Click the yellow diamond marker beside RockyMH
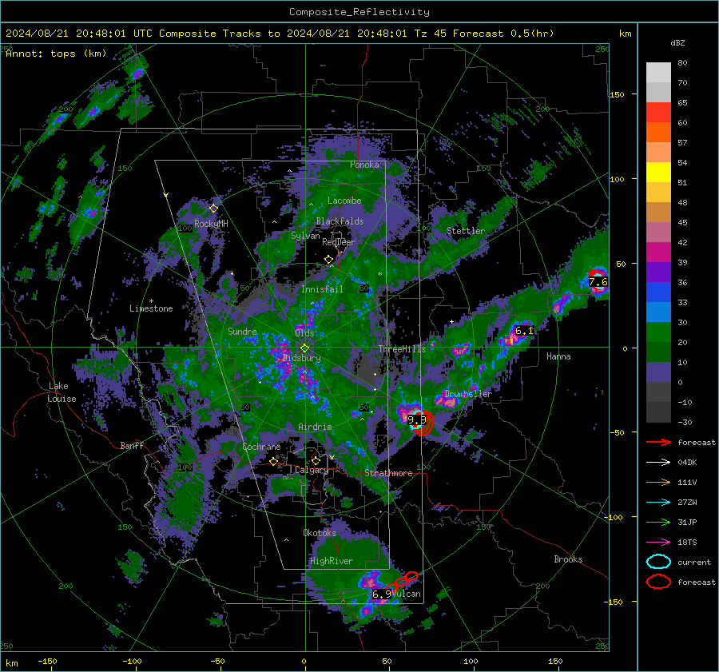Screen dimensions: 719x672 213,209
